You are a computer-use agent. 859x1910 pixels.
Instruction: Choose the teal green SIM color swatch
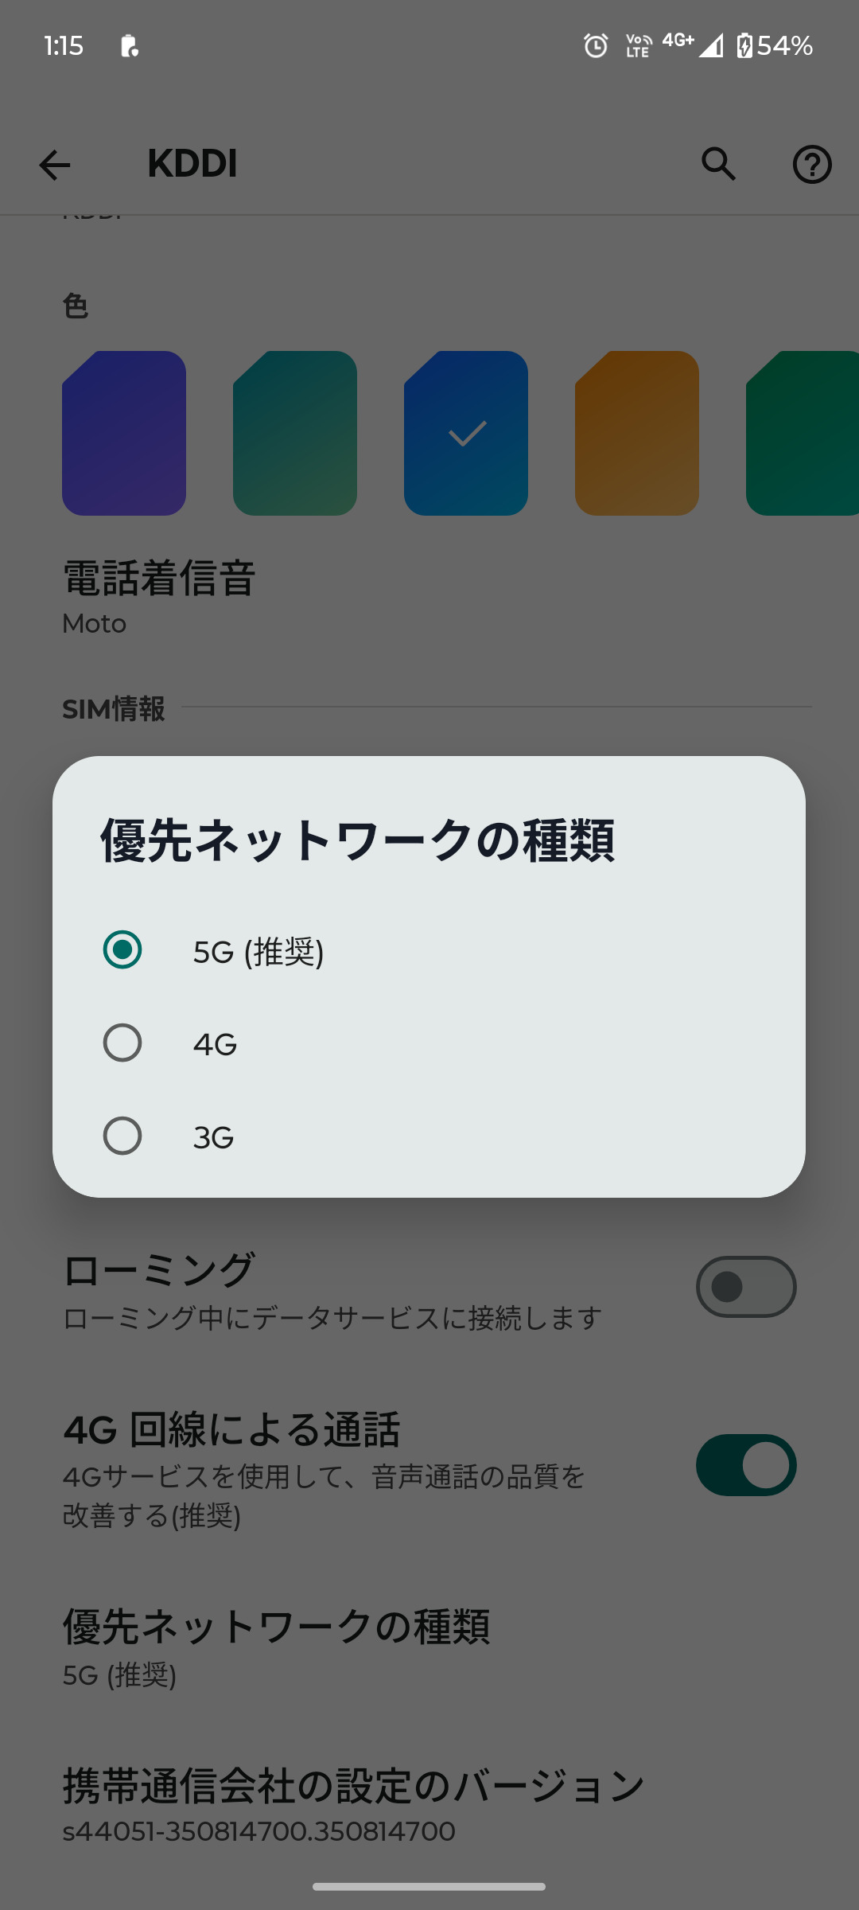tap(295, 433)
